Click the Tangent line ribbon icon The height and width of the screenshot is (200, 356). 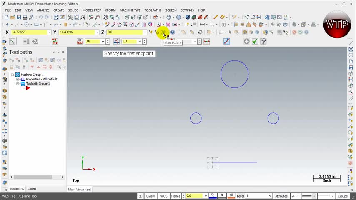point(227,41)
